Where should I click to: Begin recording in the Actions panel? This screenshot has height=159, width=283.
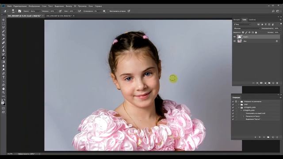(260, 137)
